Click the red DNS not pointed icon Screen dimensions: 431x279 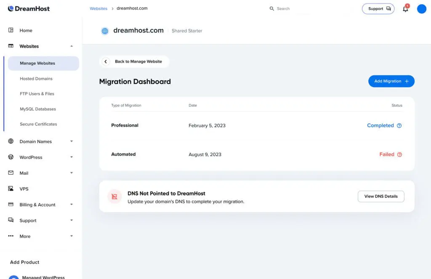pyautogui.click(x=114, y=196)
